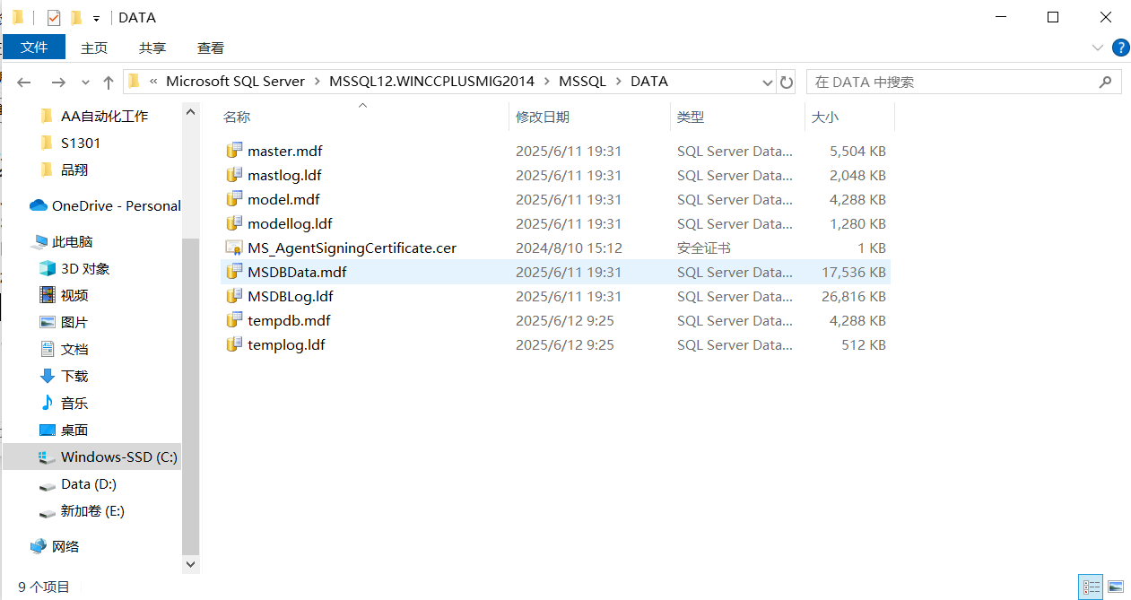This screenshot has height=600, width=1131.
Task: Expand the address bar history dropdown
Action: click(768, 82)
